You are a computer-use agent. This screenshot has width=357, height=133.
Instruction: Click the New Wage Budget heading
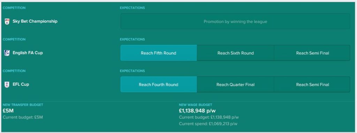(195, 105)
